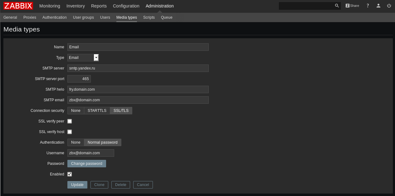Clone this media type
This screenshot has width=395, height=196.
click(99, 184)
